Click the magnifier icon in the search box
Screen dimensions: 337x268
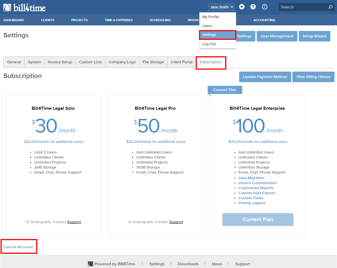coord(330,7)
